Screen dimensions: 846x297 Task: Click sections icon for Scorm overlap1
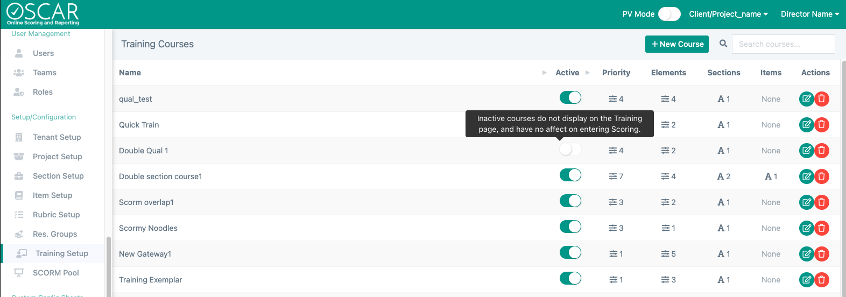[721, 202]
